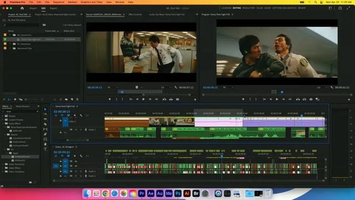This screenshot has width=355, height=200.
Task: Open Graphics and Titles menu
Action: click(x=92, y=2)
